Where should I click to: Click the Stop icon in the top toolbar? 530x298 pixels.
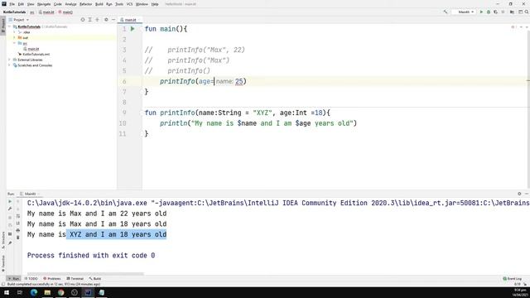tap(503, 12)
